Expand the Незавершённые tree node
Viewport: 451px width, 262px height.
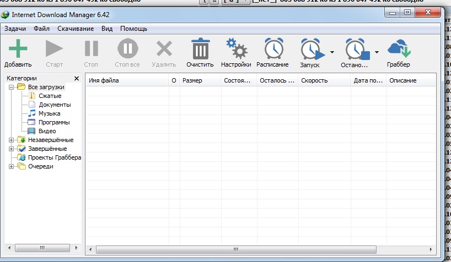pyautogui.click(x=11, y=140)
